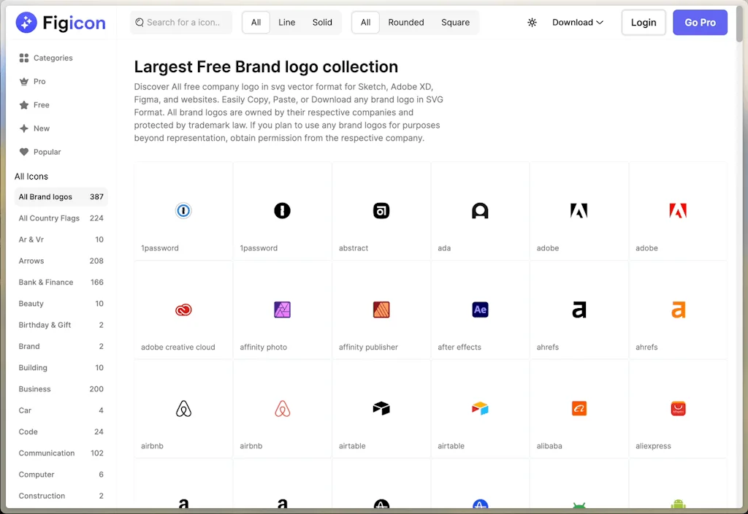This screenshot has height=514, width=748.
Task: Select the Solid style filter
Action: point(322,23)
